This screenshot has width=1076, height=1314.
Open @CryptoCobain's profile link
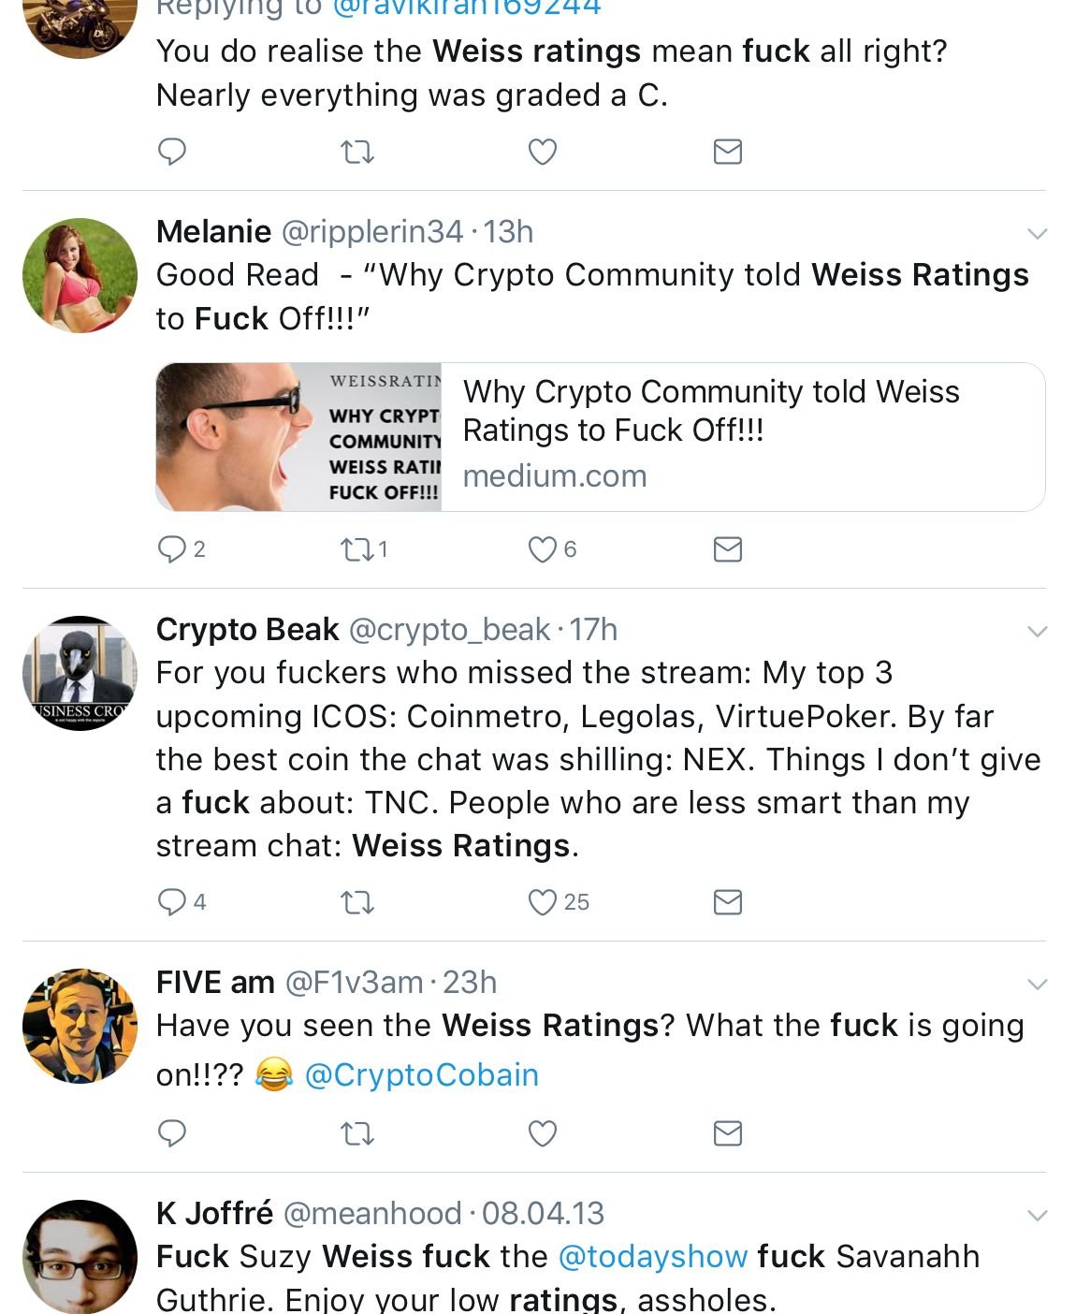pyautogui.click(x=426, y=1074)
